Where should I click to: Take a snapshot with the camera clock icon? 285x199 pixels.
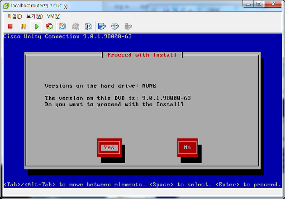click(x=62, y=26)
